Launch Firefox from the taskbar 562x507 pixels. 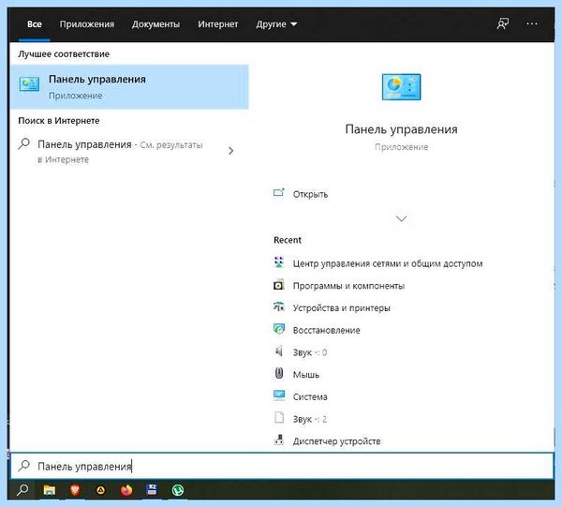(126, 490)
